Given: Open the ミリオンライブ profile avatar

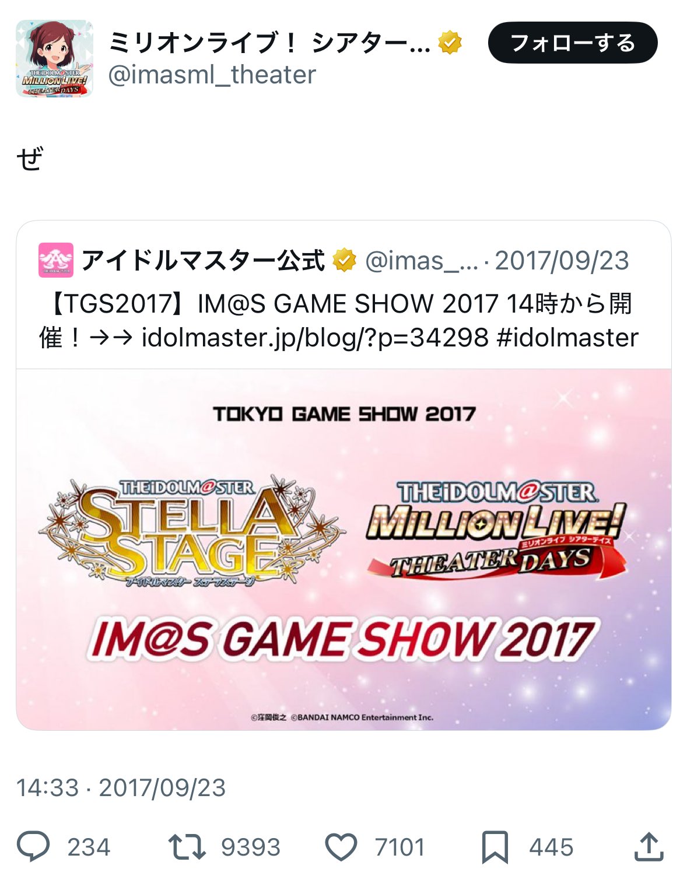Looking at the screenshot, I should (54, 58).
